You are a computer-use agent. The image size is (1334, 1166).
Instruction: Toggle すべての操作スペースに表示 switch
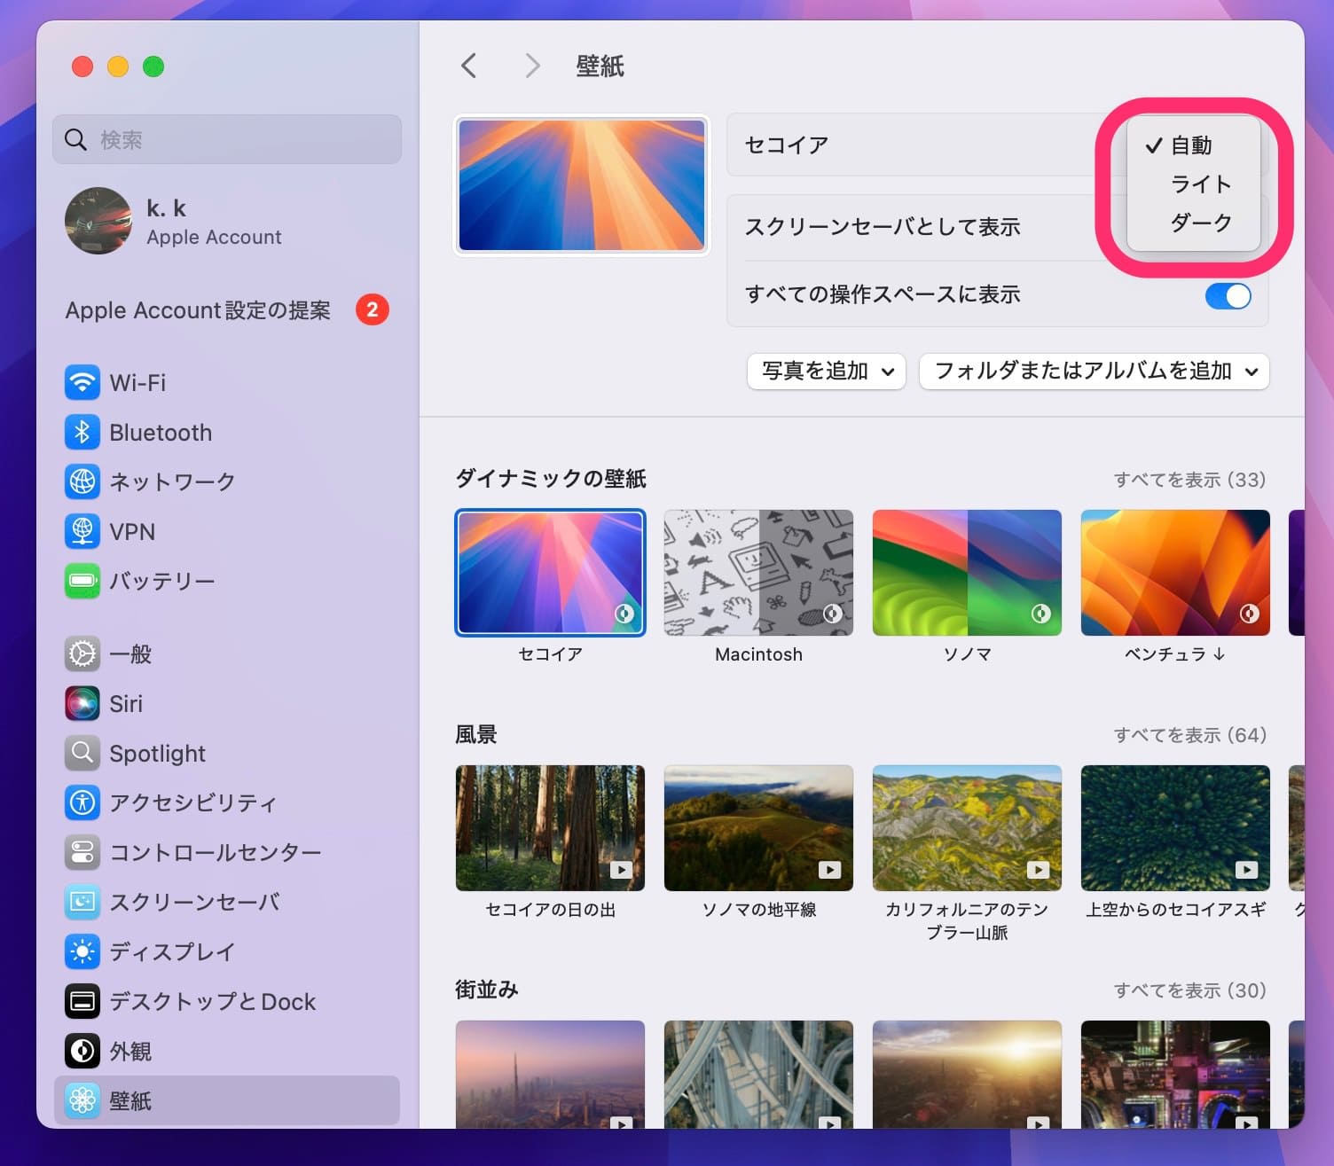coord(1228,295)
